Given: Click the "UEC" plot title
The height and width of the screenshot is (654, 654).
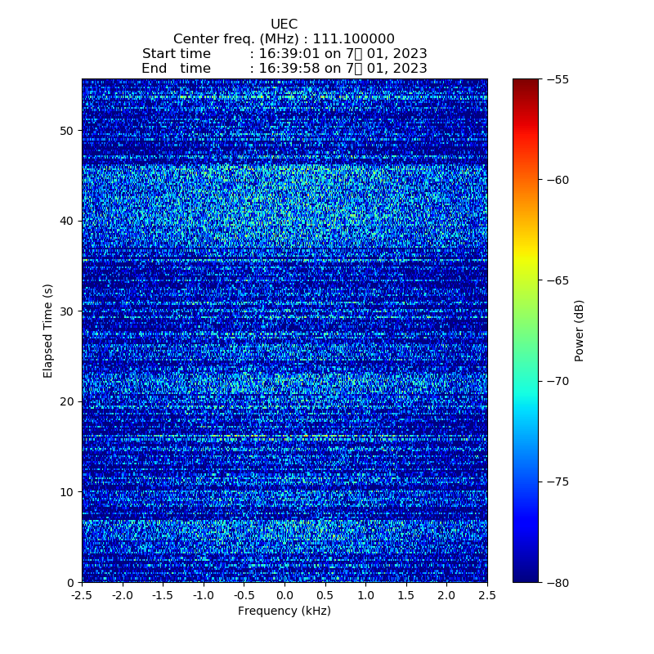Looking at the screenshot, I should click(x=284, y=25).
